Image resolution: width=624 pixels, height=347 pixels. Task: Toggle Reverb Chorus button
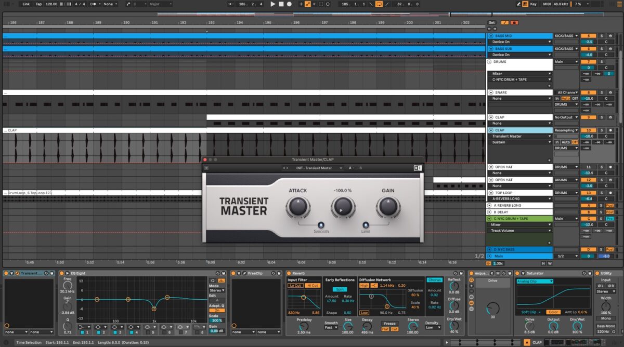coord(435,279)
